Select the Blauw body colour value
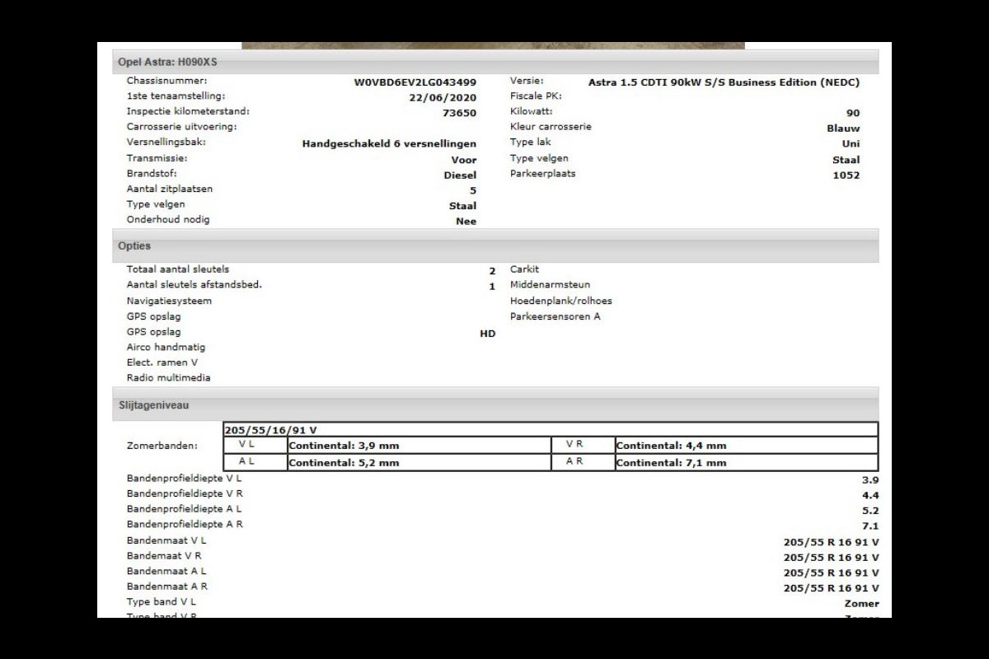This screenshot has width=989, height=659. pos(842,129)
